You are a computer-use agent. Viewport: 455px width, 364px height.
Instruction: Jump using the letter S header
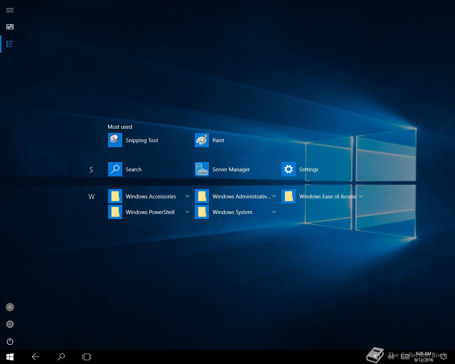(x=91, y=170)
